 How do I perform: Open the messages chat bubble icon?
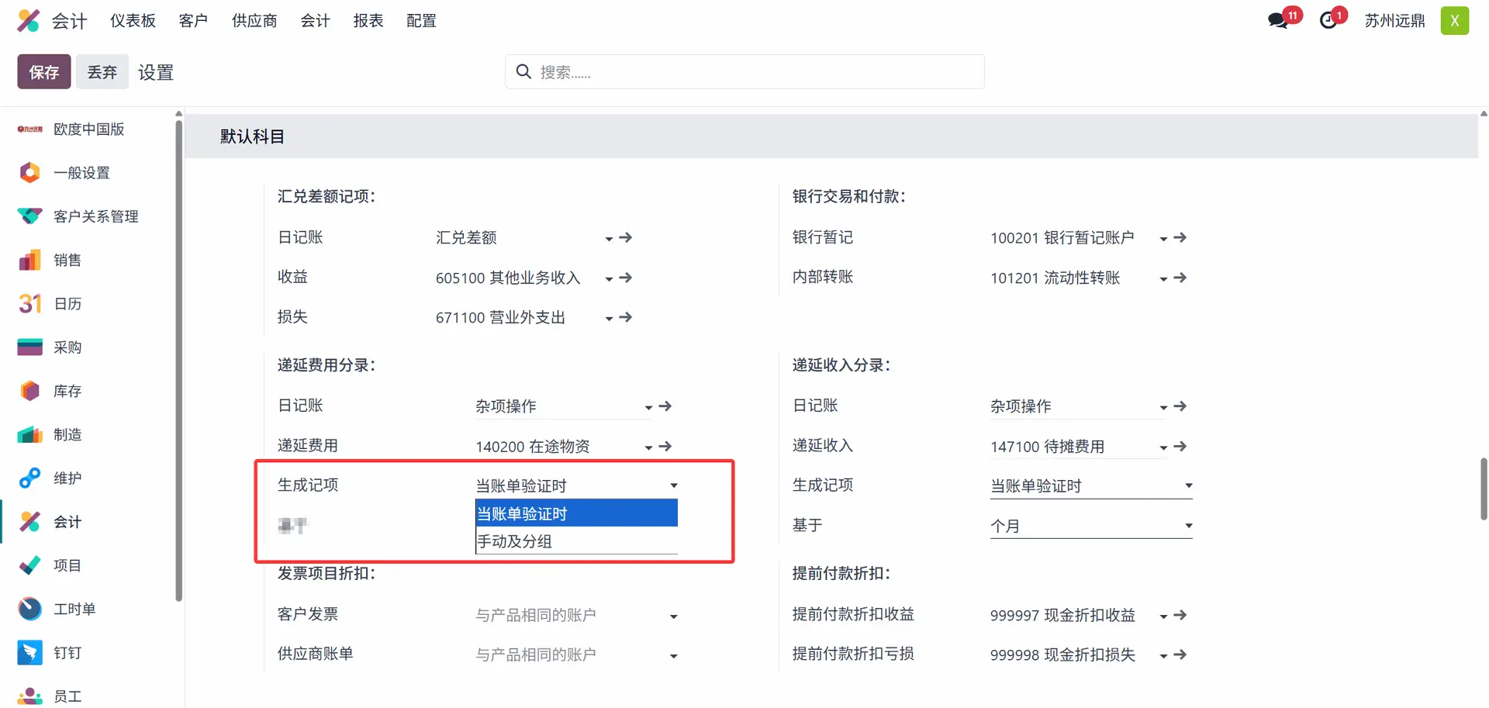(x=1278, y=21)
